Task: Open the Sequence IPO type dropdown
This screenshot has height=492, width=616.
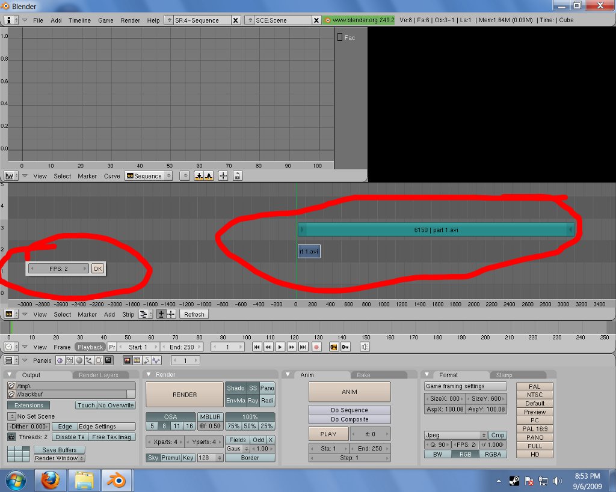Action: coord(149,176)
